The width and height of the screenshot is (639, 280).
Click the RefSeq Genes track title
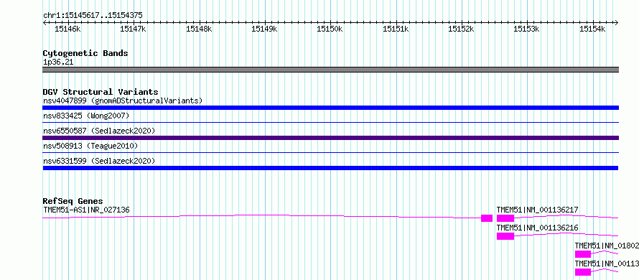pyautogui.click(x=73, y=201)
